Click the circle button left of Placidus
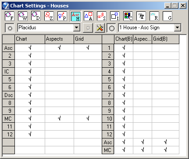The image size is (189, 159). pyautogui.click(x=10, y=28)
